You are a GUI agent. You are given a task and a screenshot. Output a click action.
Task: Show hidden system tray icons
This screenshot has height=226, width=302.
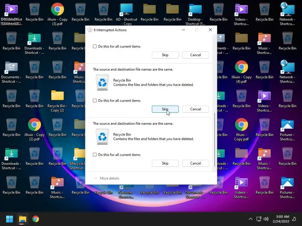[251, 219]
